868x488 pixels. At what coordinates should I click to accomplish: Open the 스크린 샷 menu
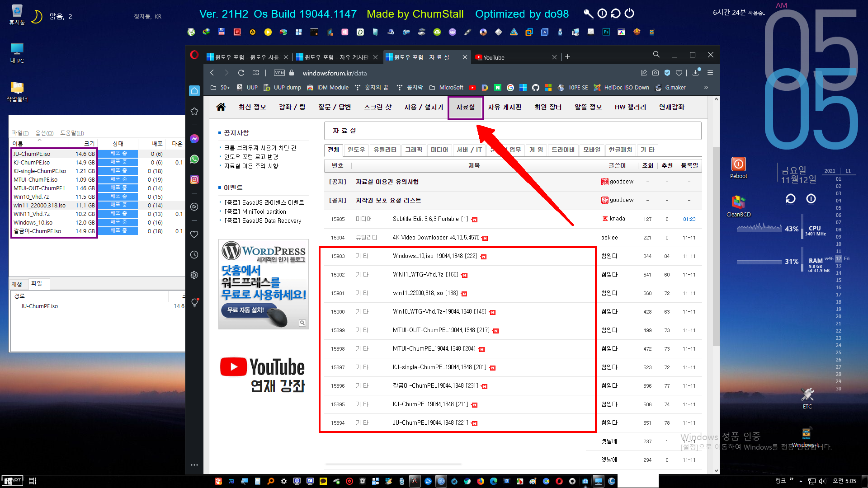click(378, 107)
